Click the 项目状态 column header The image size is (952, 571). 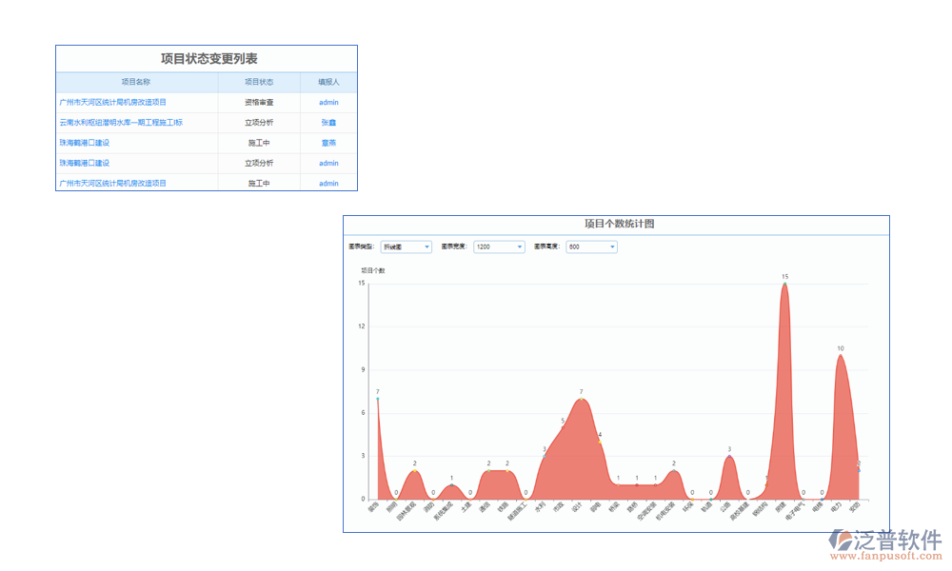259,82
